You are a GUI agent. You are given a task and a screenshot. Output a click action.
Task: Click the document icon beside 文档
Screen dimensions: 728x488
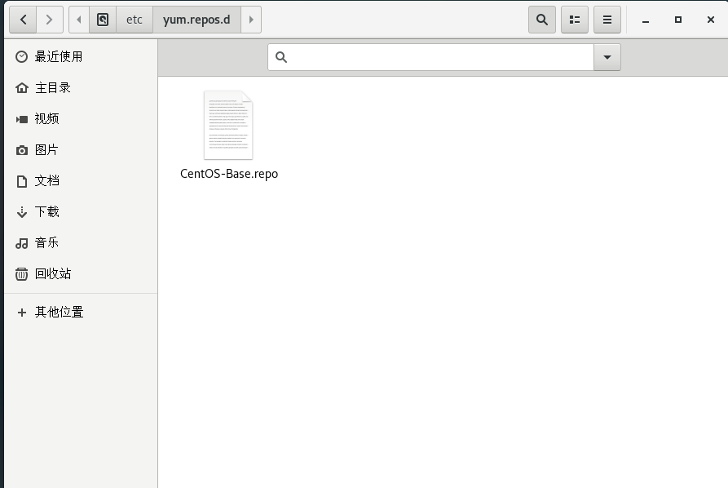pyautogui.click(x=21, y=181)
